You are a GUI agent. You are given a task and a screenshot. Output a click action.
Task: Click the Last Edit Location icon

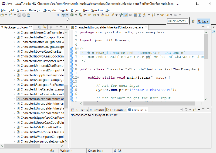[162, 15]
